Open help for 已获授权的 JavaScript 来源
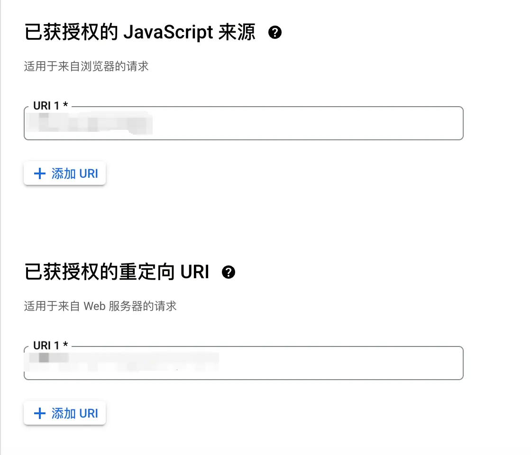This screenshot has height=455, width=531. point(275,33)
